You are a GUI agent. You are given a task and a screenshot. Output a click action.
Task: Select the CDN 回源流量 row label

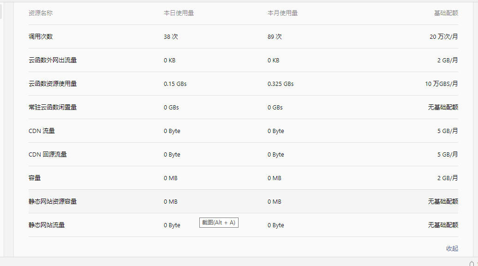pos(48,154)
